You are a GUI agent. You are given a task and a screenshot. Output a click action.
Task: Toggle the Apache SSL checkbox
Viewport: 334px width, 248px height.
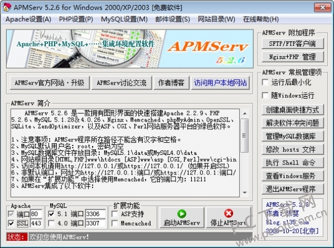(11, 223)
